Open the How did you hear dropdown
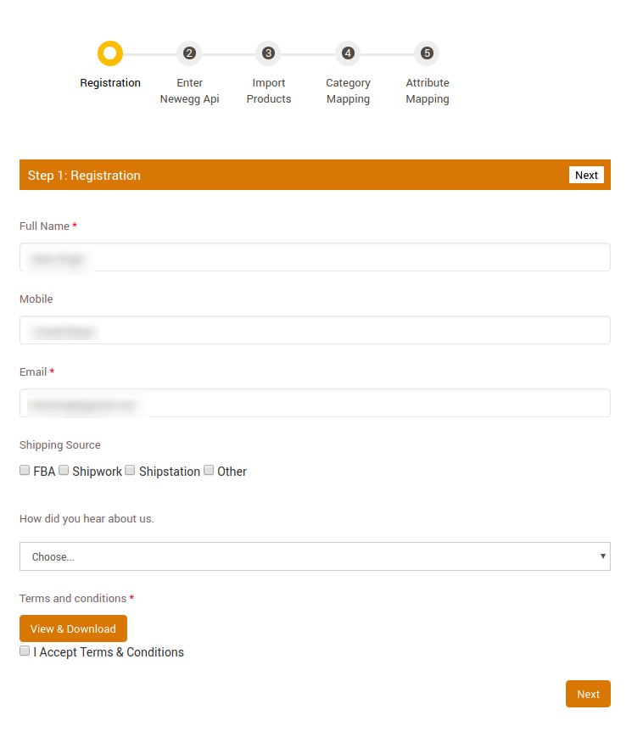 click(315, 556)
